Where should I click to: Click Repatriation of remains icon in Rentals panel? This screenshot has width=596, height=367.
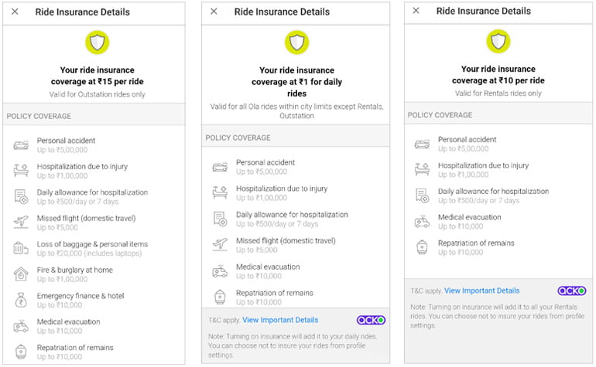422,247
